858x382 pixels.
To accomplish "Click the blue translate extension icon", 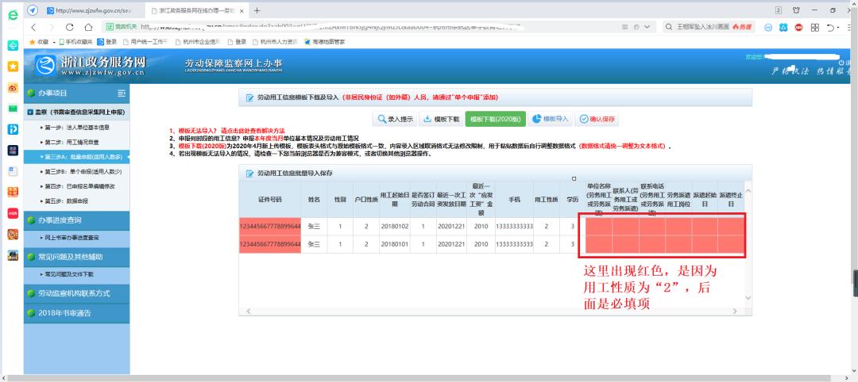I will 783,27.
